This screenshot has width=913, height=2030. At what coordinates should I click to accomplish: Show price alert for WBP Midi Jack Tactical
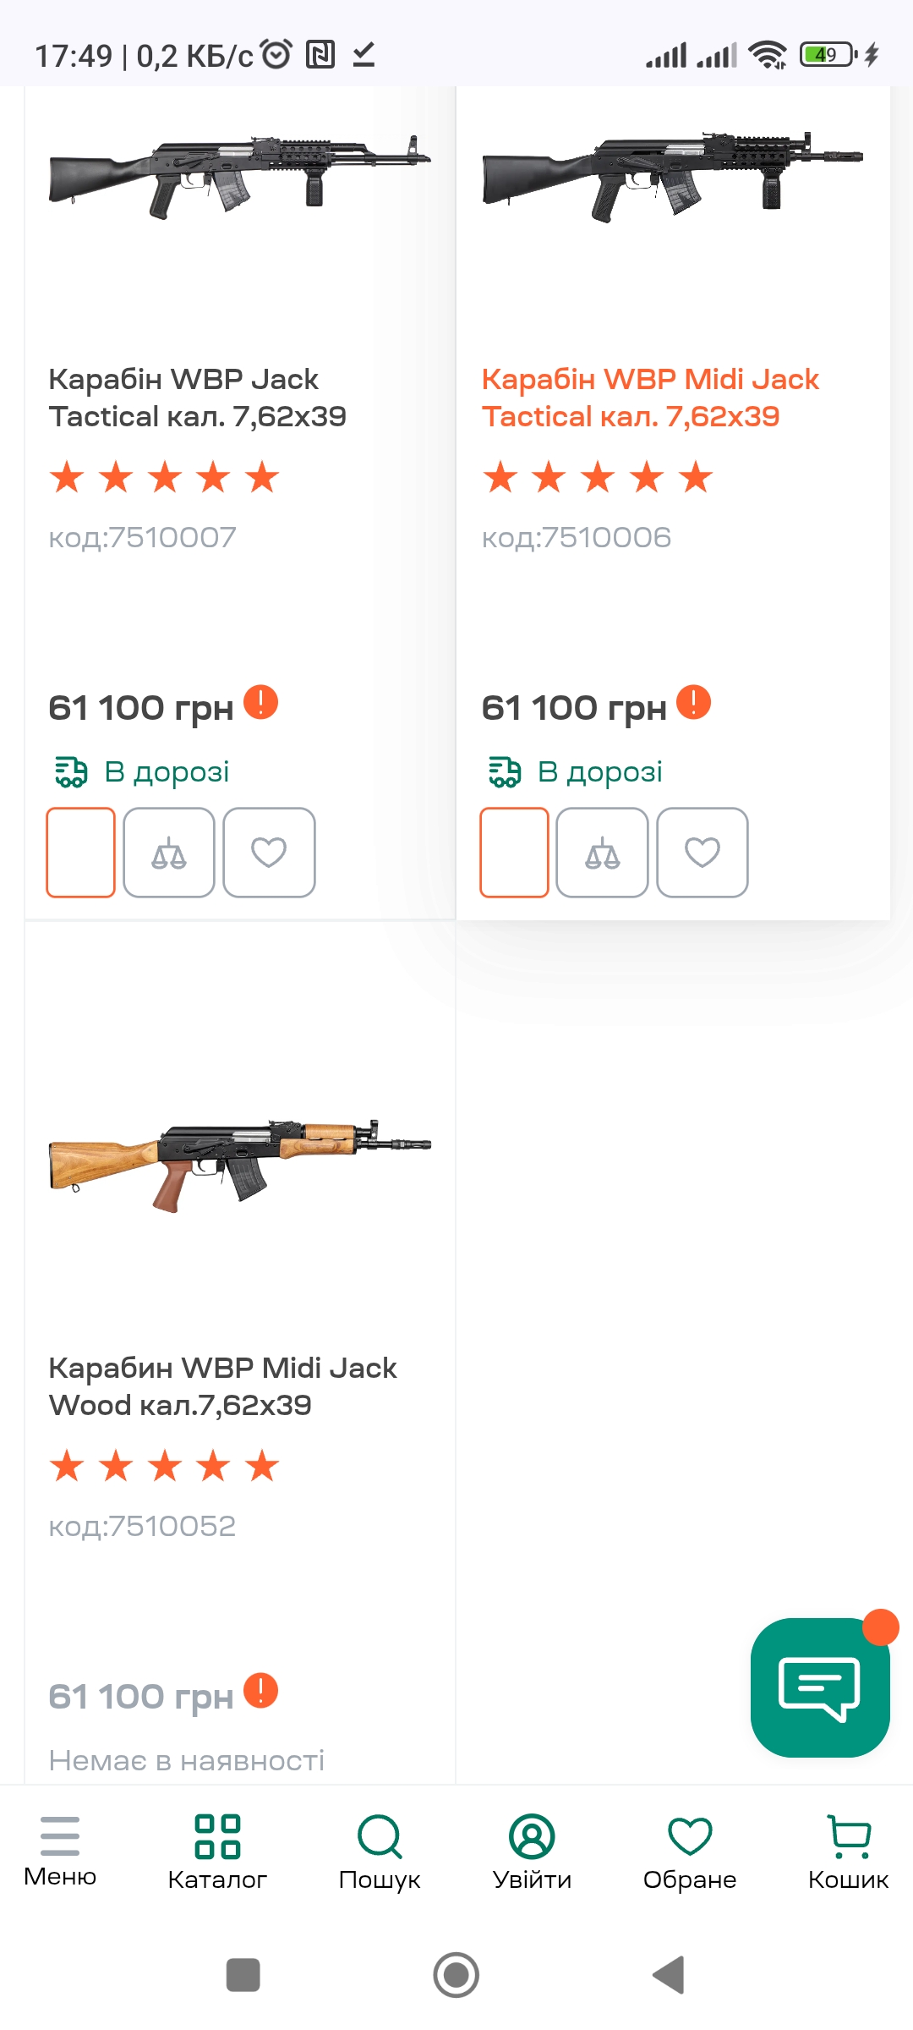693,702
